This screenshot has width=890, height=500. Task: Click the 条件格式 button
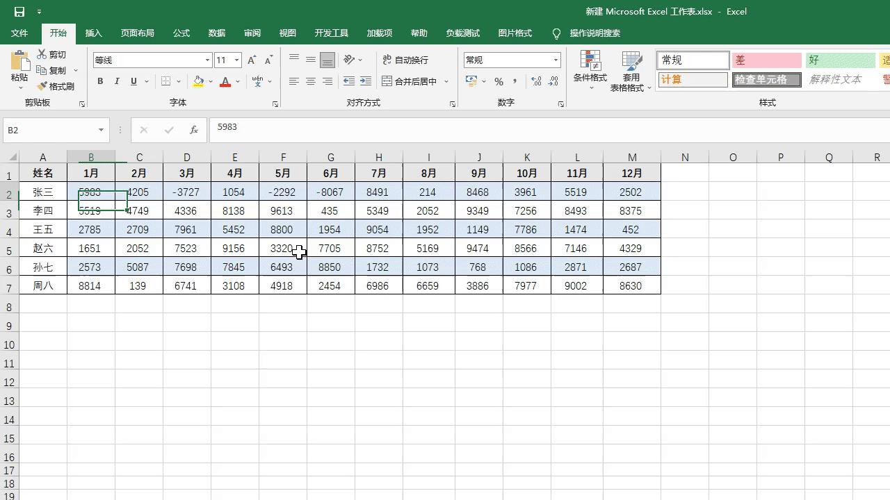click(590, 72)
